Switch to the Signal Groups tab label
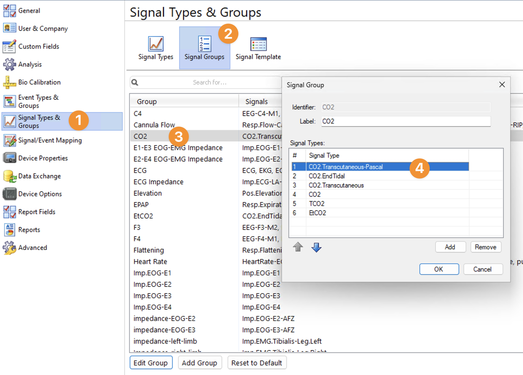 coord(205,57)
